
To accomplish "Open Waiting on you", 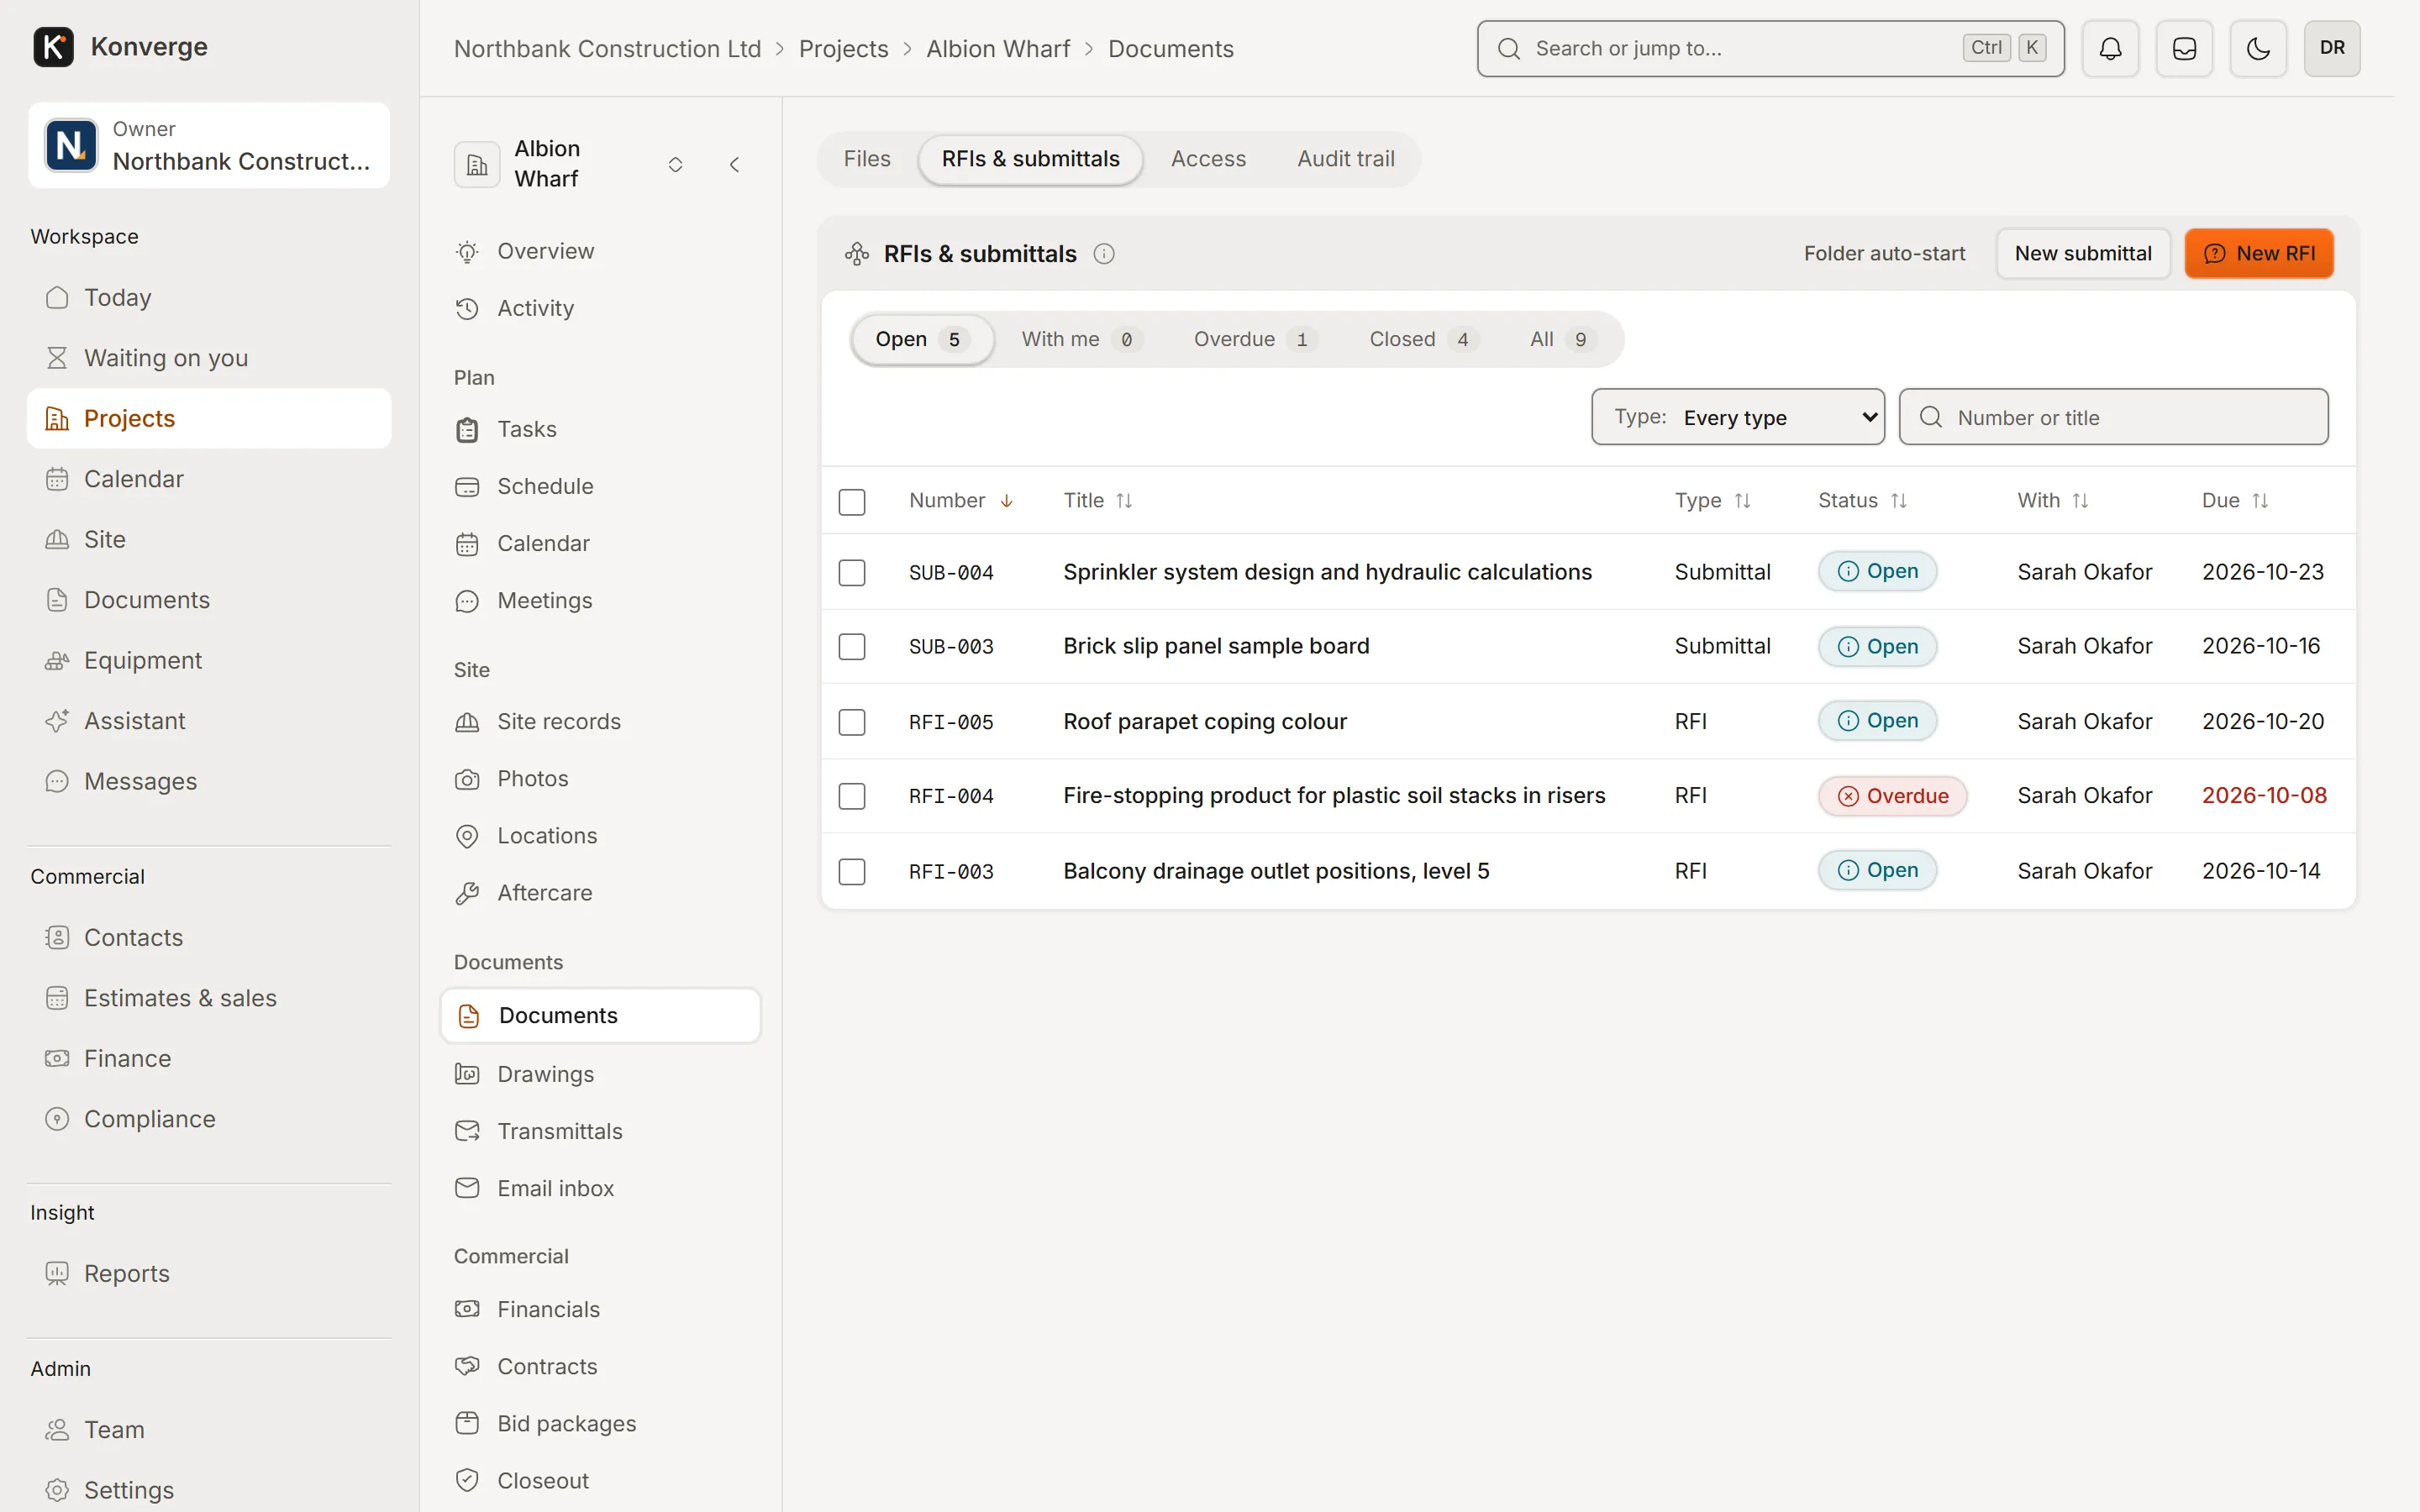I will click(x=208, y=358).
